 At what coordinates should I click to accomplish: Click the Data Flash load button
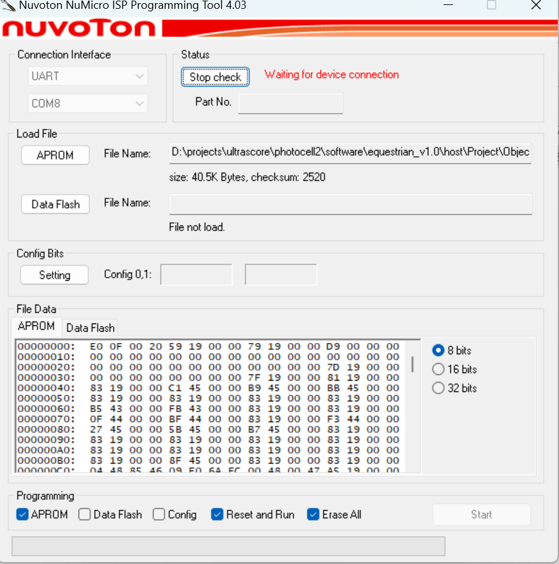(55, 203)
